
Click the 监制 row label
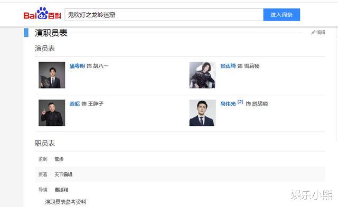coord(43,159)
